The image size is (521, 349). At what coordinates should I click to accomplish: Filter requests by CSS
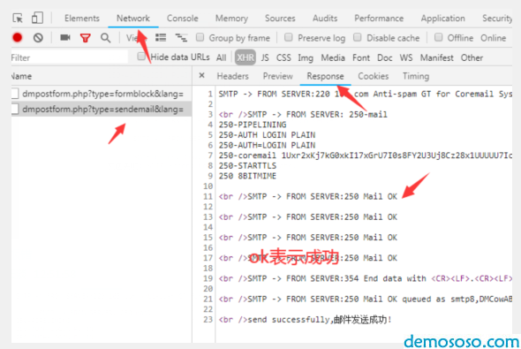283,57
